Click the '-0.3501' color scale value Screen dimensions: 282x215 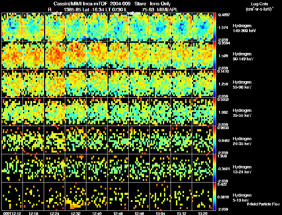pos(223,169)
